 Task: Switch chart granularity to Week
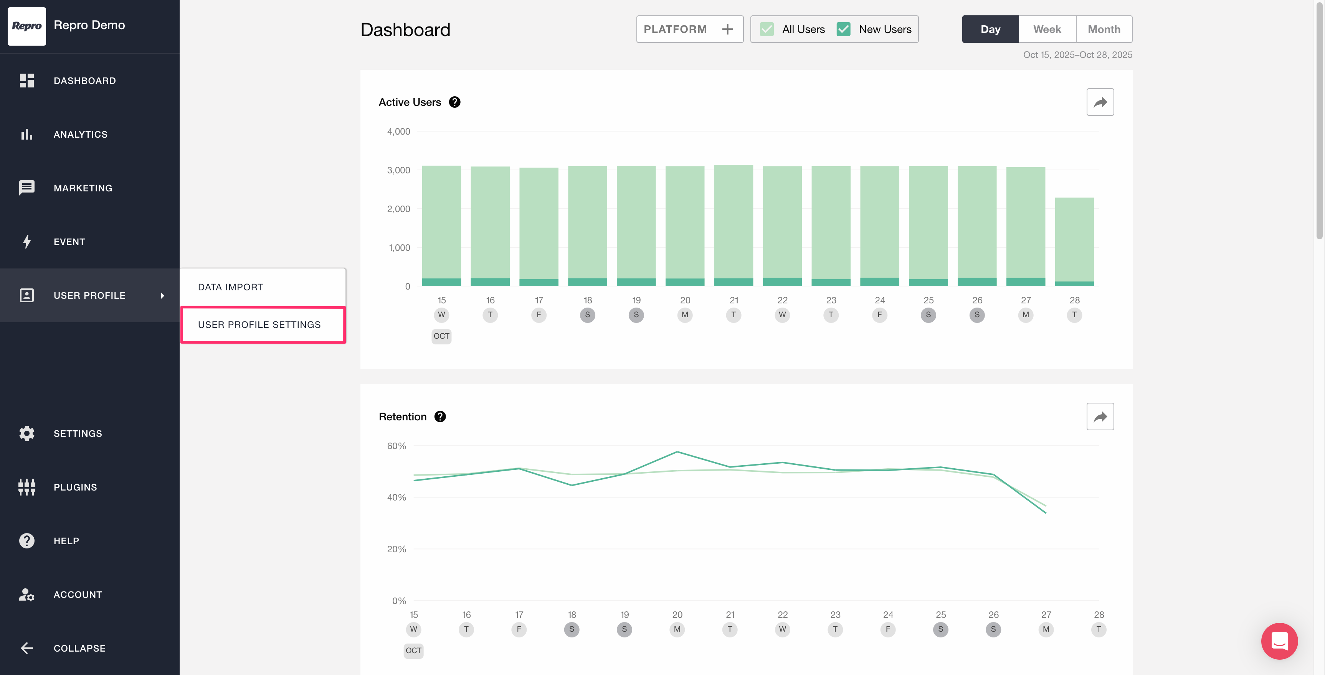pyautogui.click(x=1047, y=29)
